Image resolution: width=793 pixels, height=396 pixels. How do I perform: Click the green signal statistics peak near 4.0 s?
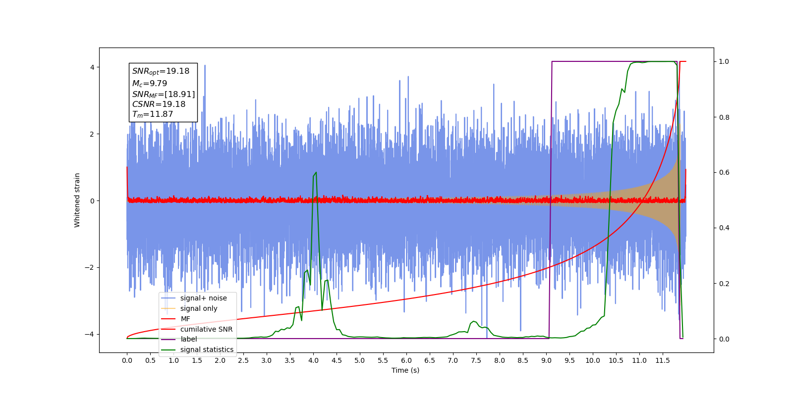315,173
